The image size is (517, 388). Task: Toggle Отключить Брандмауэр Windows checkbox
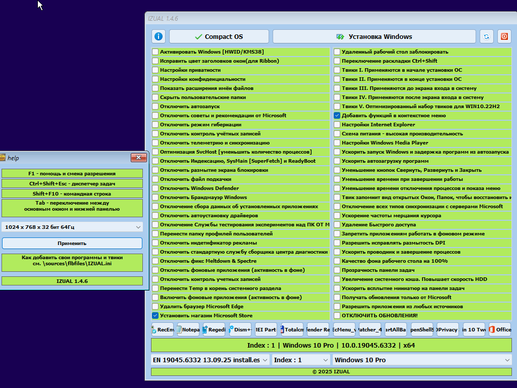(x=156, y=198)
